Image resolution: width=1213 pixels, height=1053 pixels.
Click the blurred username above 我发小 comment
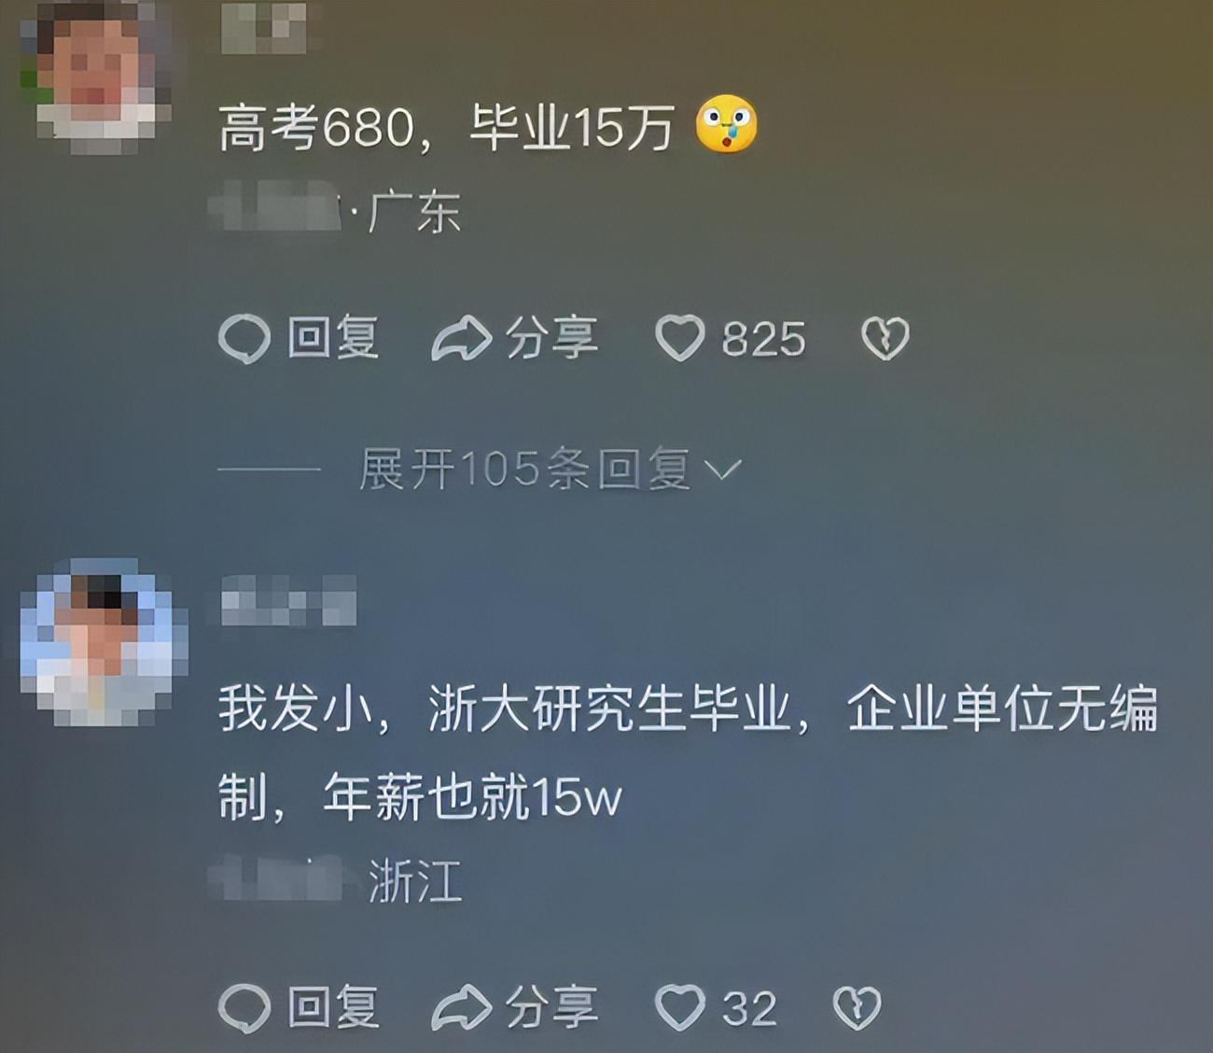(288, 600)
